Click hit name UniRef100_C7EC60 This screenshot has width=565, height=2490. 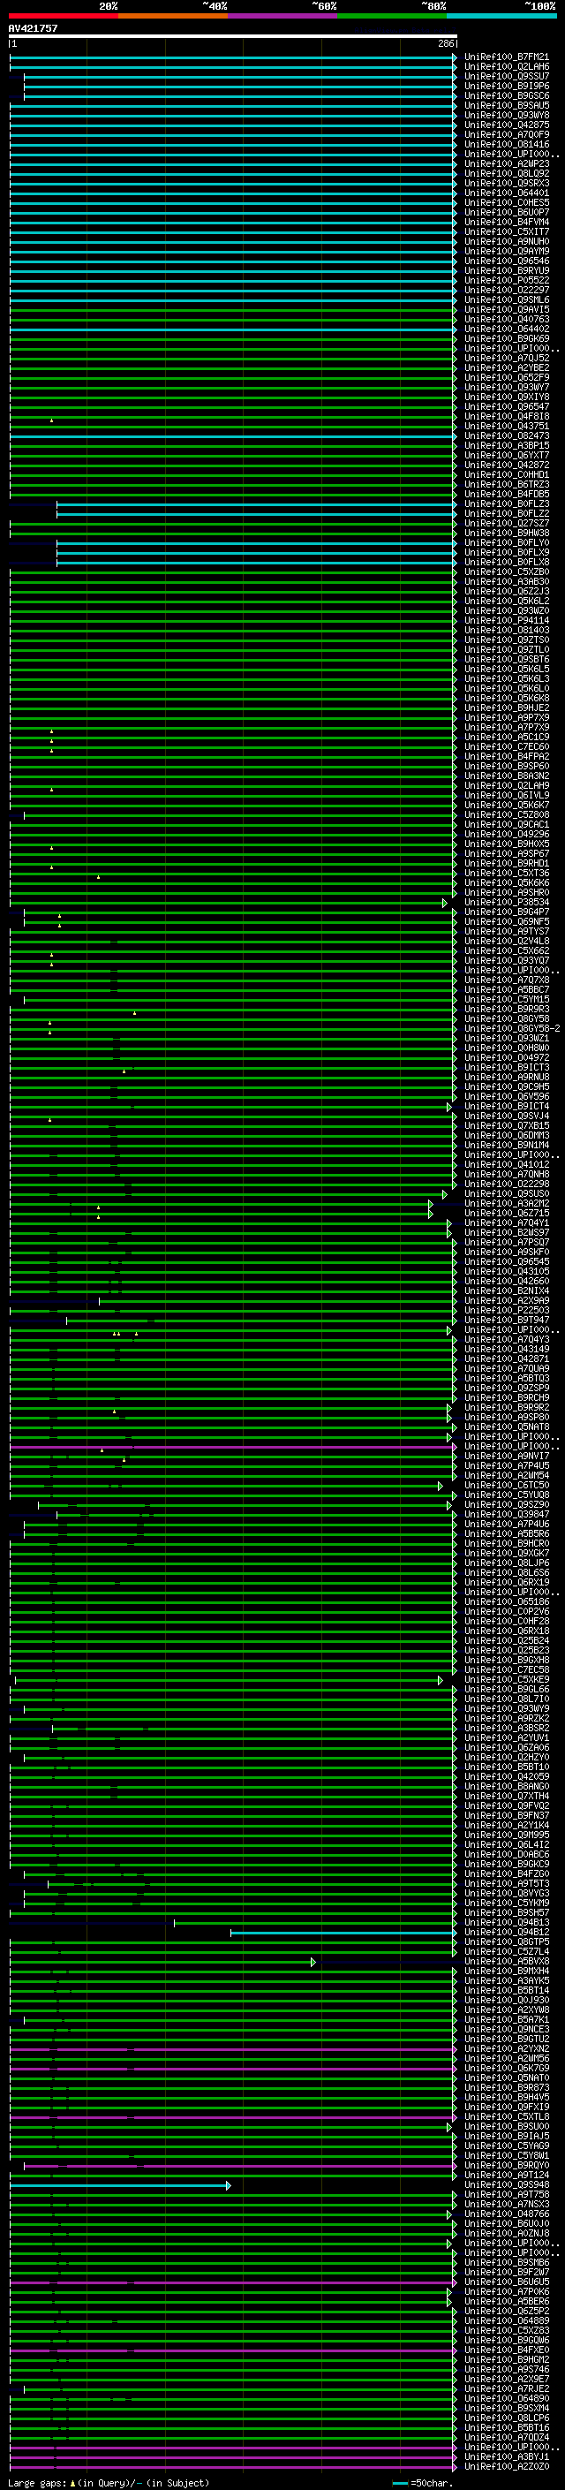(x=506, y=746)
